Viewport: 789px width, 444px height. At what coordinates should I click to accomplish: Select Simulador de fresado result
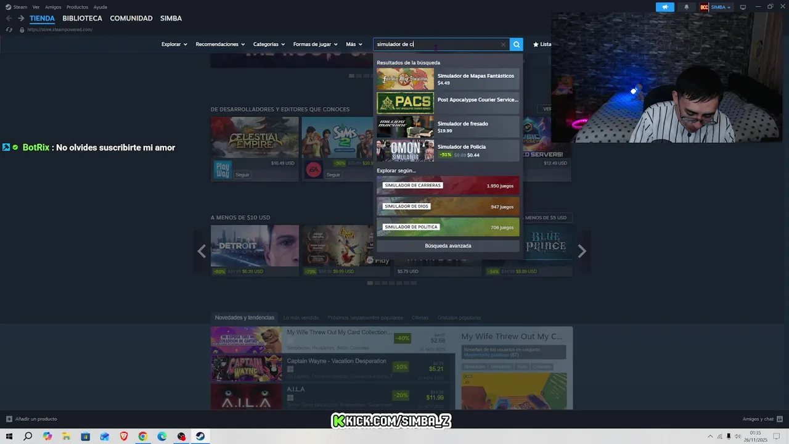click(448, 126)
